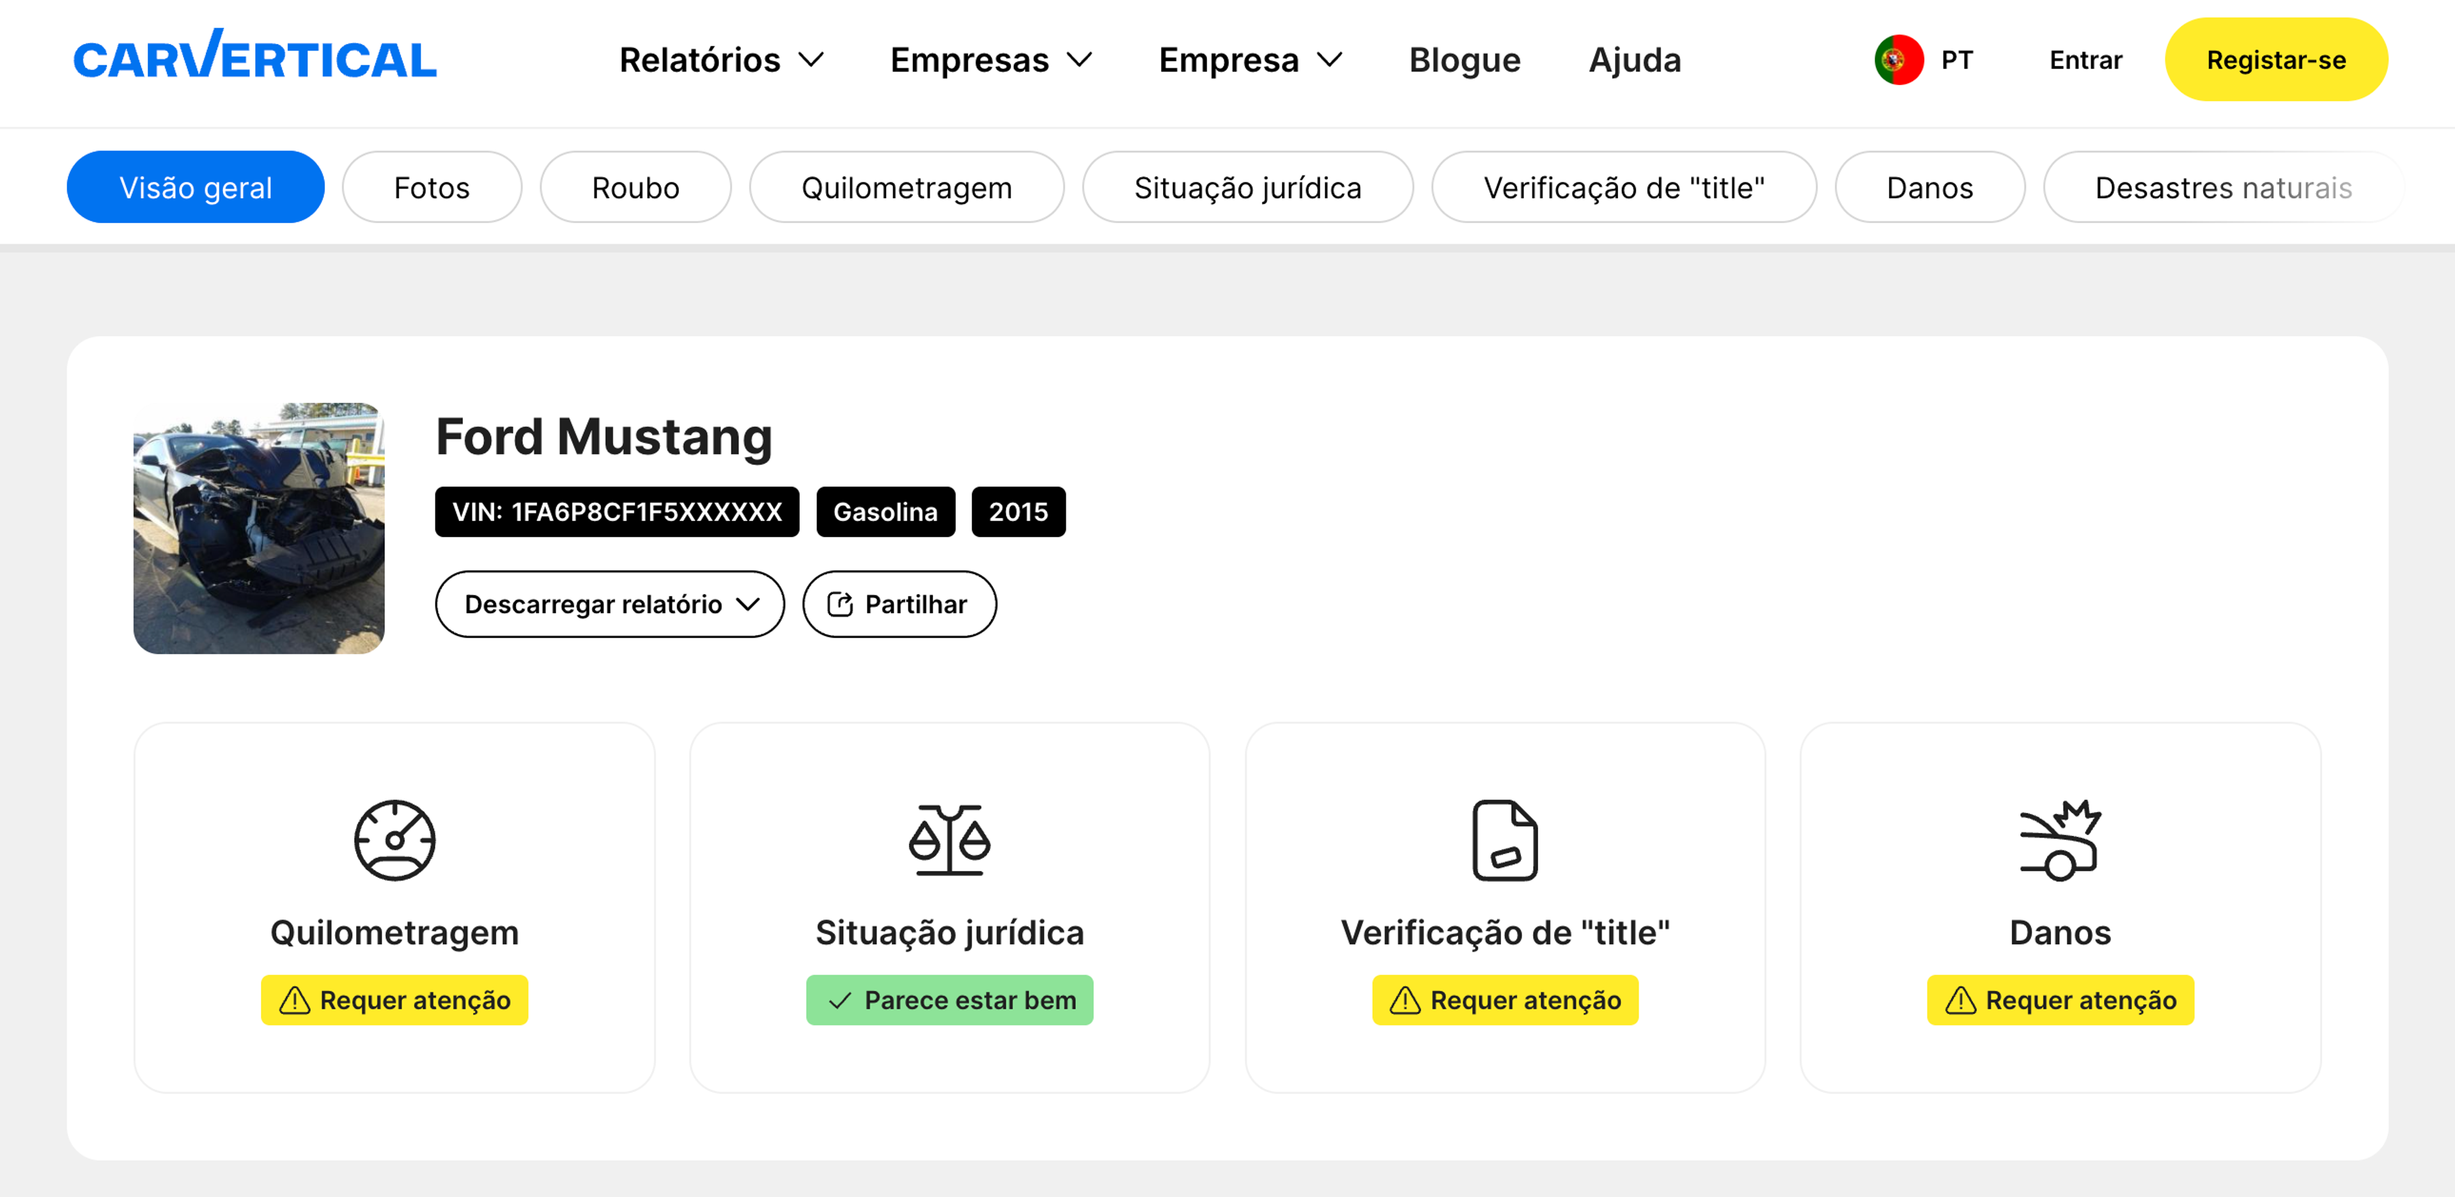Click the Quilometragem card title

click(394, 932)
